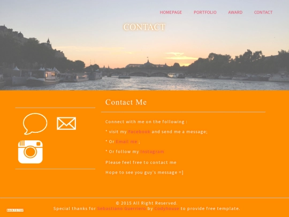Follow the Facebook text link

click(x=139, y=132)
